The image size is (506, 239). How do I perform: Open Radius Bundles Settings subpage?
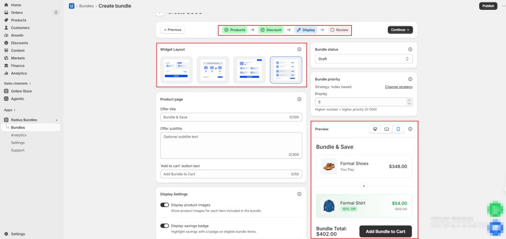pyautogui.click(x=18, y=143)
